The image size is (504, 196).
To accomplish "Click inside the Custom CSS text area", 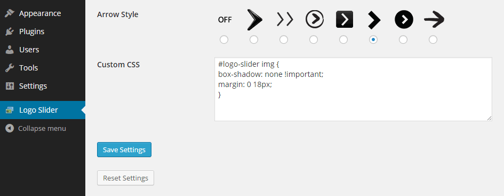I will click(353, 89).
